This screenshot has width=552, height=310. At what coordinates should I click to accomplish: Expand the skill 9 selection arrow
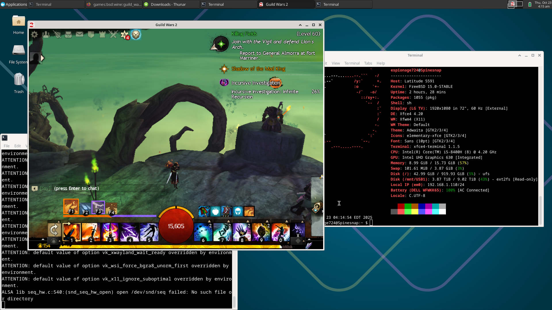click(x=267, y=221)
